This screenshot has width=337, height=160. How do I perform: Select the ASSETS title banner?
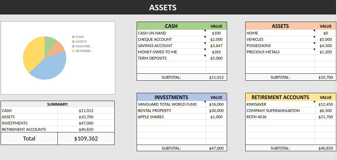[168, 7]
